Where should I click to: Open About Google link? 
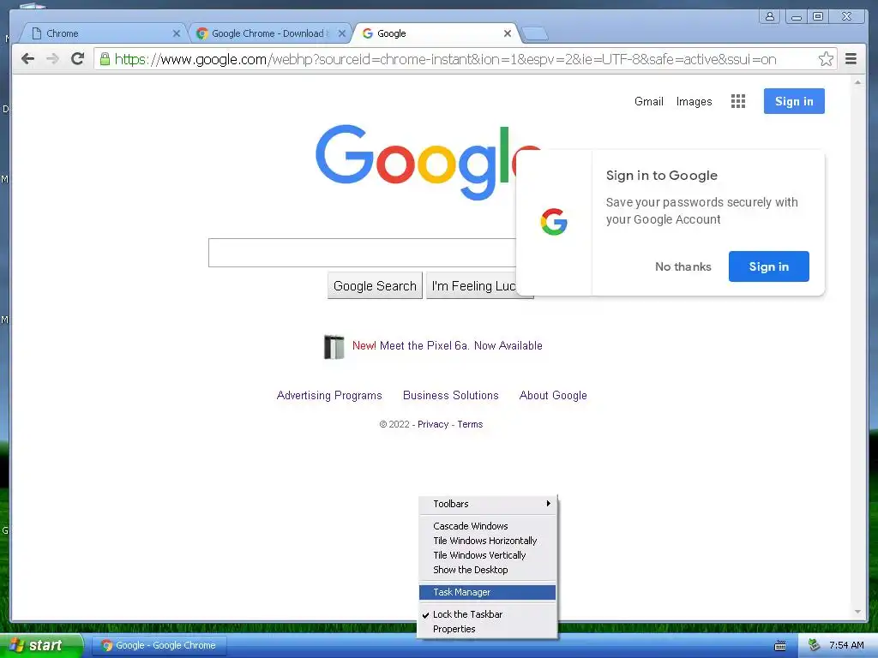click(553, 396)
